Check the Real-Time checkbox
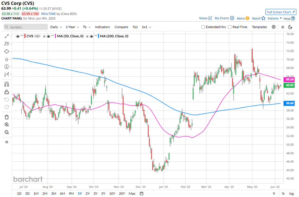The width and height of the screenshot is (299, 197). (x=230, y=27)
